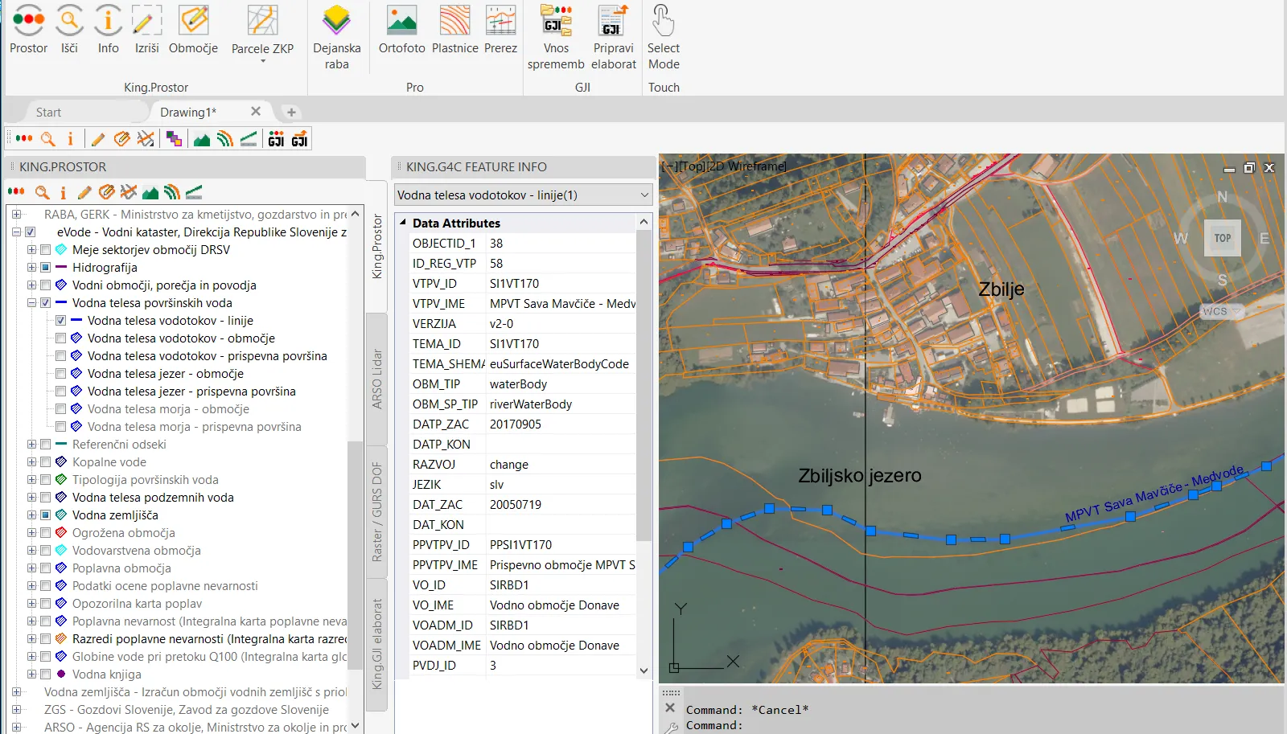Start the Pripravi elaborat GJI tool
The width and height of the screenshot is (1287, 734).
point(613,22)
